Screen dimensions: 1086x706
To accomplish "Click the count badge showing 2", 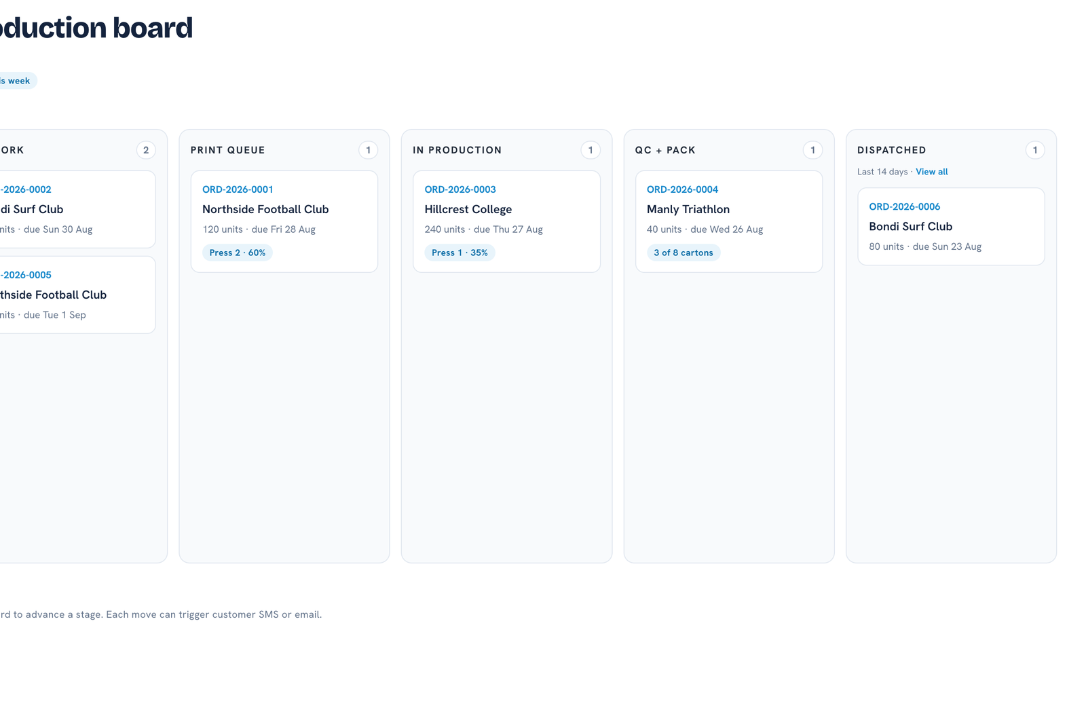I will (146, 150).
